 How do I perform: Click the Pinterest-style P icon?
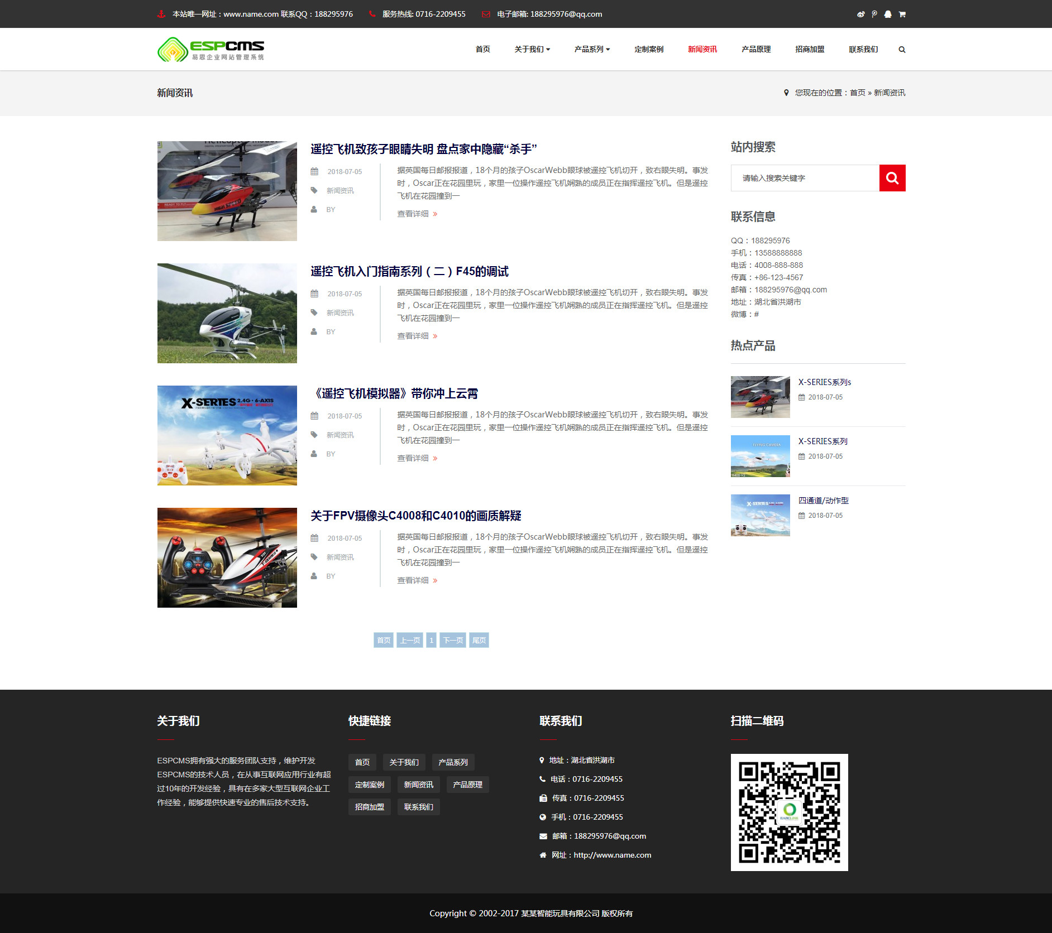click(874, 14)
